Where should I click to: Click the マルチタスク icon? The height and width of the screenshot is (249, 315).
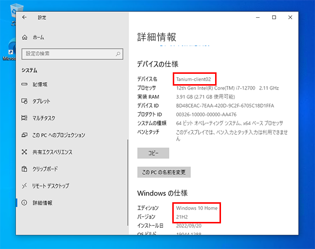coord(24,118)
